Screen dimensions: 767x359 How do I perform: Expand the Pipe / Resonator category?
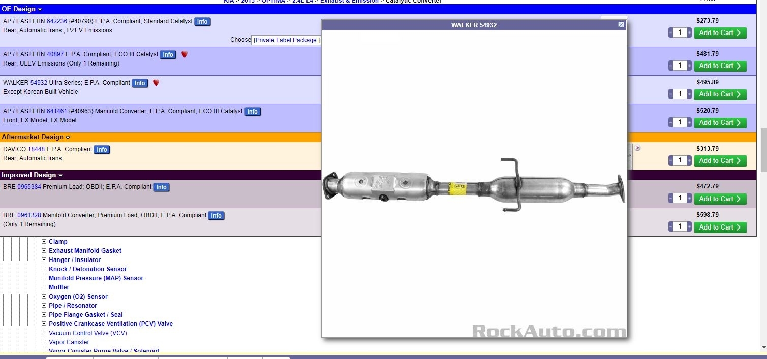point(44,306)
